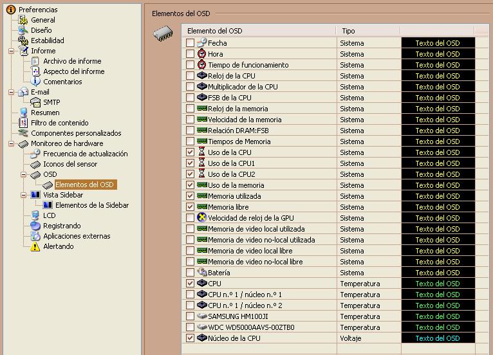Screen dimensions: 493x355
Task: Select the Preferencias root item
Action: [x=38, y=10]
